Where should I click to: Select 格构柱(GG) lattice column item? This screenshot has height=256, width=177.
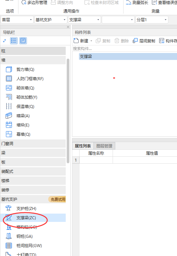coord(27,227)
